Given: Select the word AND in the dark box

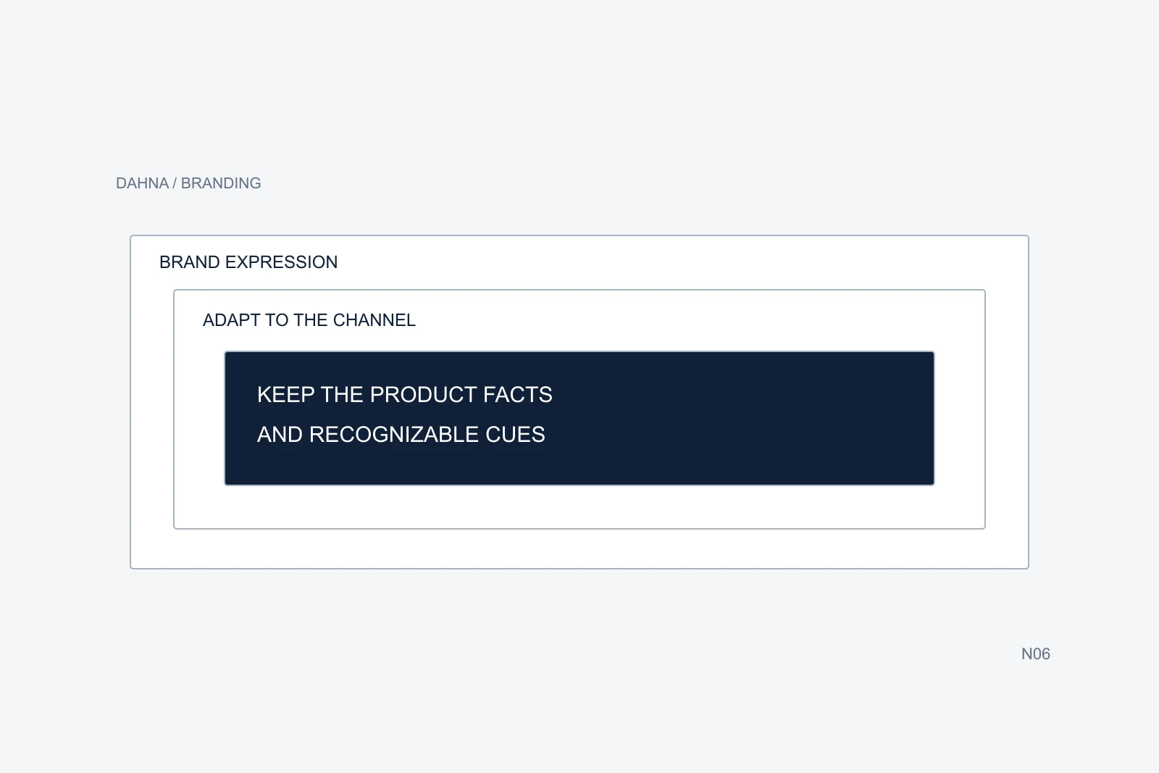Looking at the screenshot, I should point(280,435).
